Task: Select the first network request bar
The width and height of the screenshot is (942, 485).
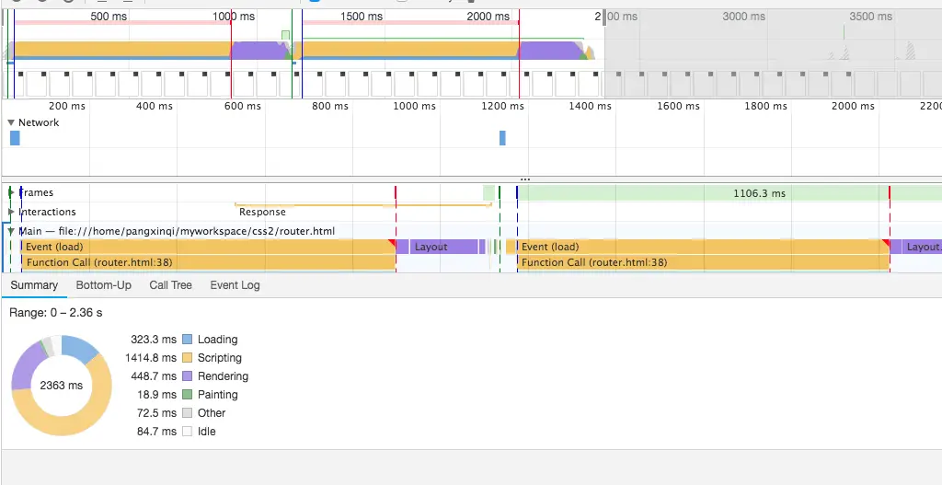Action: click(15, 138)
